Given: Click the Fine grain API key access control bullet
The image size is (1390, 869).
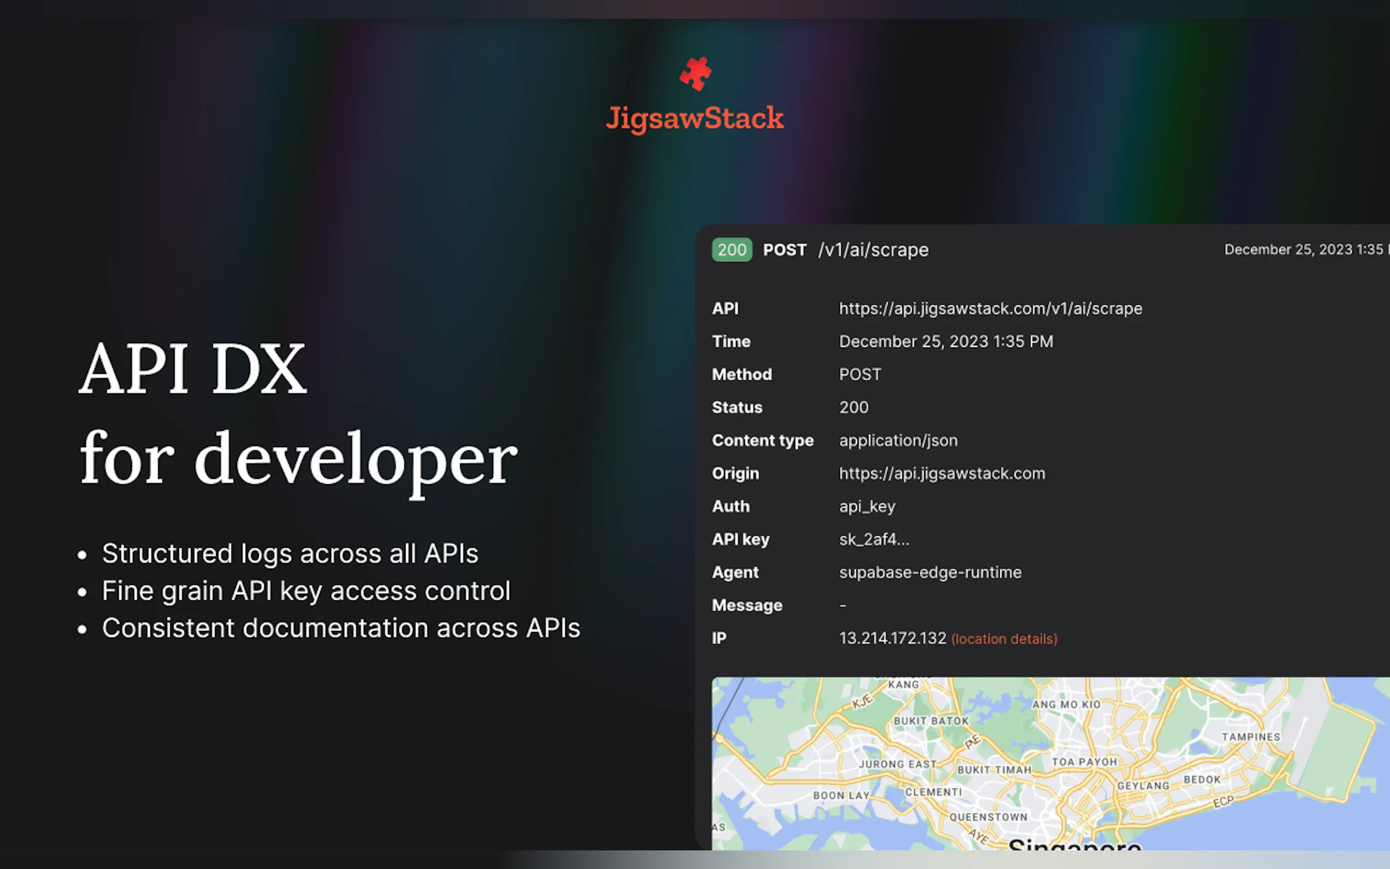Looking at the screenshot, I should point(306,592).
